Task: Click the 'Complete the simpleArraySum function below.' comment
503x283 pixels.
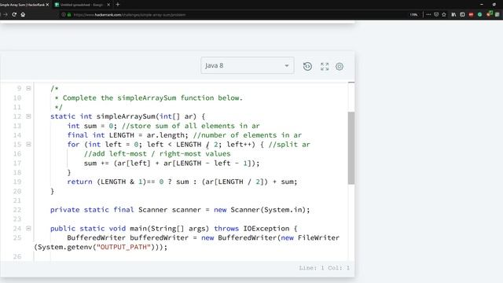Action: point(152,97)
